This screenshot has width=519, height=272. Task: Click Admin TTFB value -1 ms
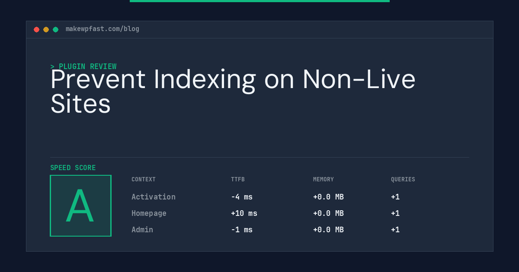(242, 230)
